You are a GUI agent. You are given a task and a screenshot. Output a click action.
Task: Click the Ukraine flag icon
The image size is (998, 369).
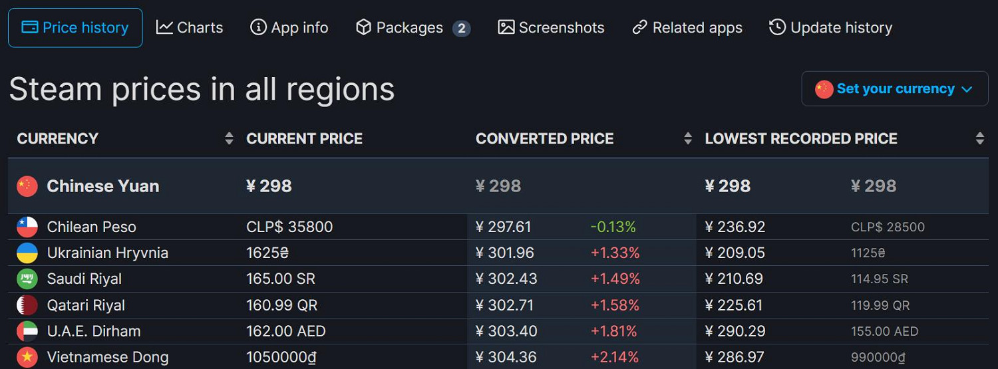click(x=27, y=253)
